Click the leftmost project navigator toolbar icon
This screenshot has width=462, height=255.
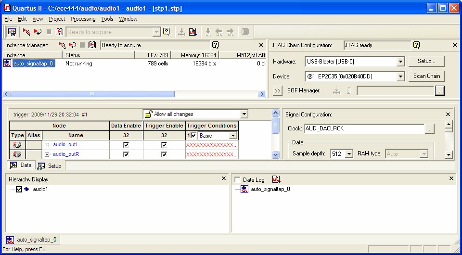[12, 32]
